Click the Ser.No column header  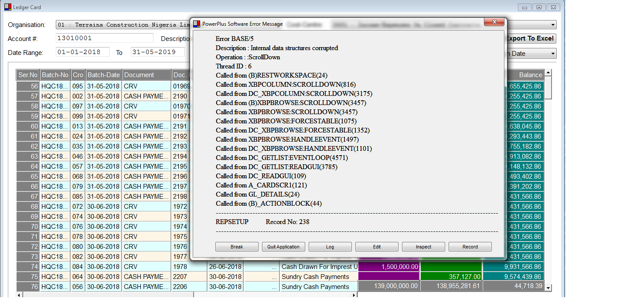[27, 75]
